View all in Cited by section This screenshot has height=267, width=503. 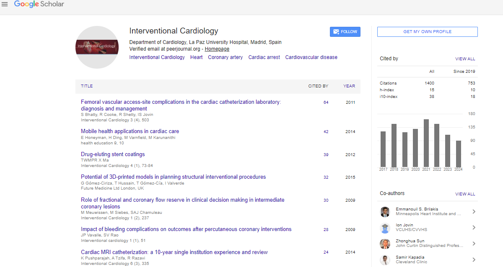(465, 59)
